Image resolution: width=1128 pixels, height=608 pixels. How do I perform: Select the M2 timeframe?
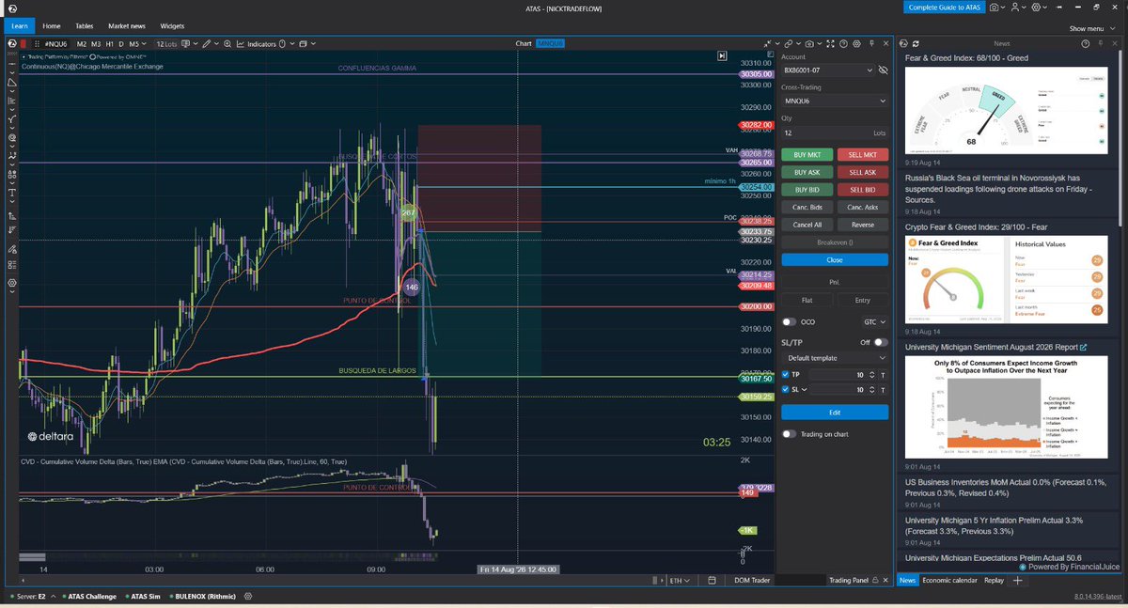tap(82, 44)
